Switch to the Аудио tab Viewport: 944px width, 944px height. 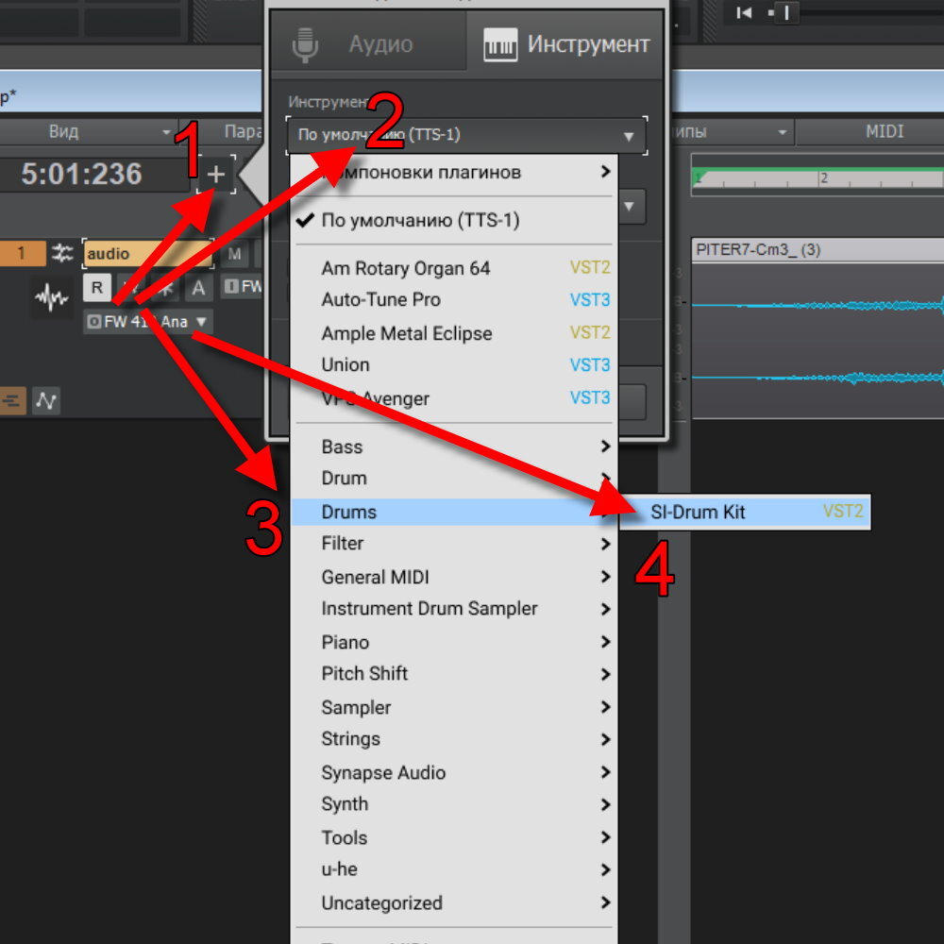click(368, 44)
